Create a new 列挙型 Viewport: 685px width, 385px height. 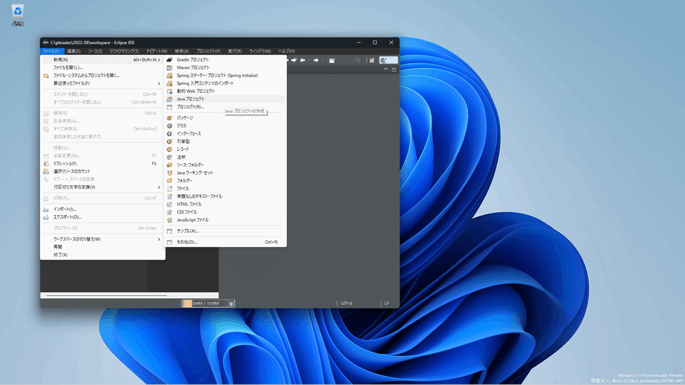[x=225, y=141]
